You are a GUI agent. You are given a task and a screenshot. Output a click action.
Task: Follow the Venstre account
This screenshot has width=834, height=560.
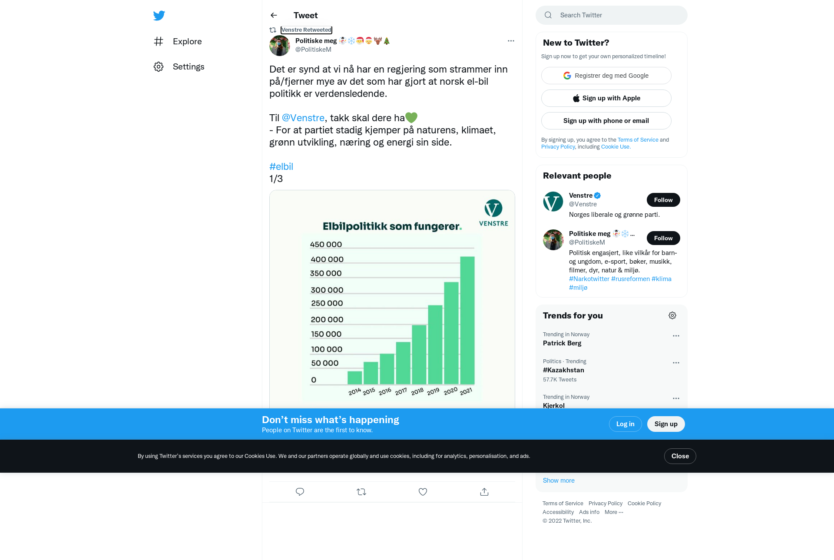663,200
